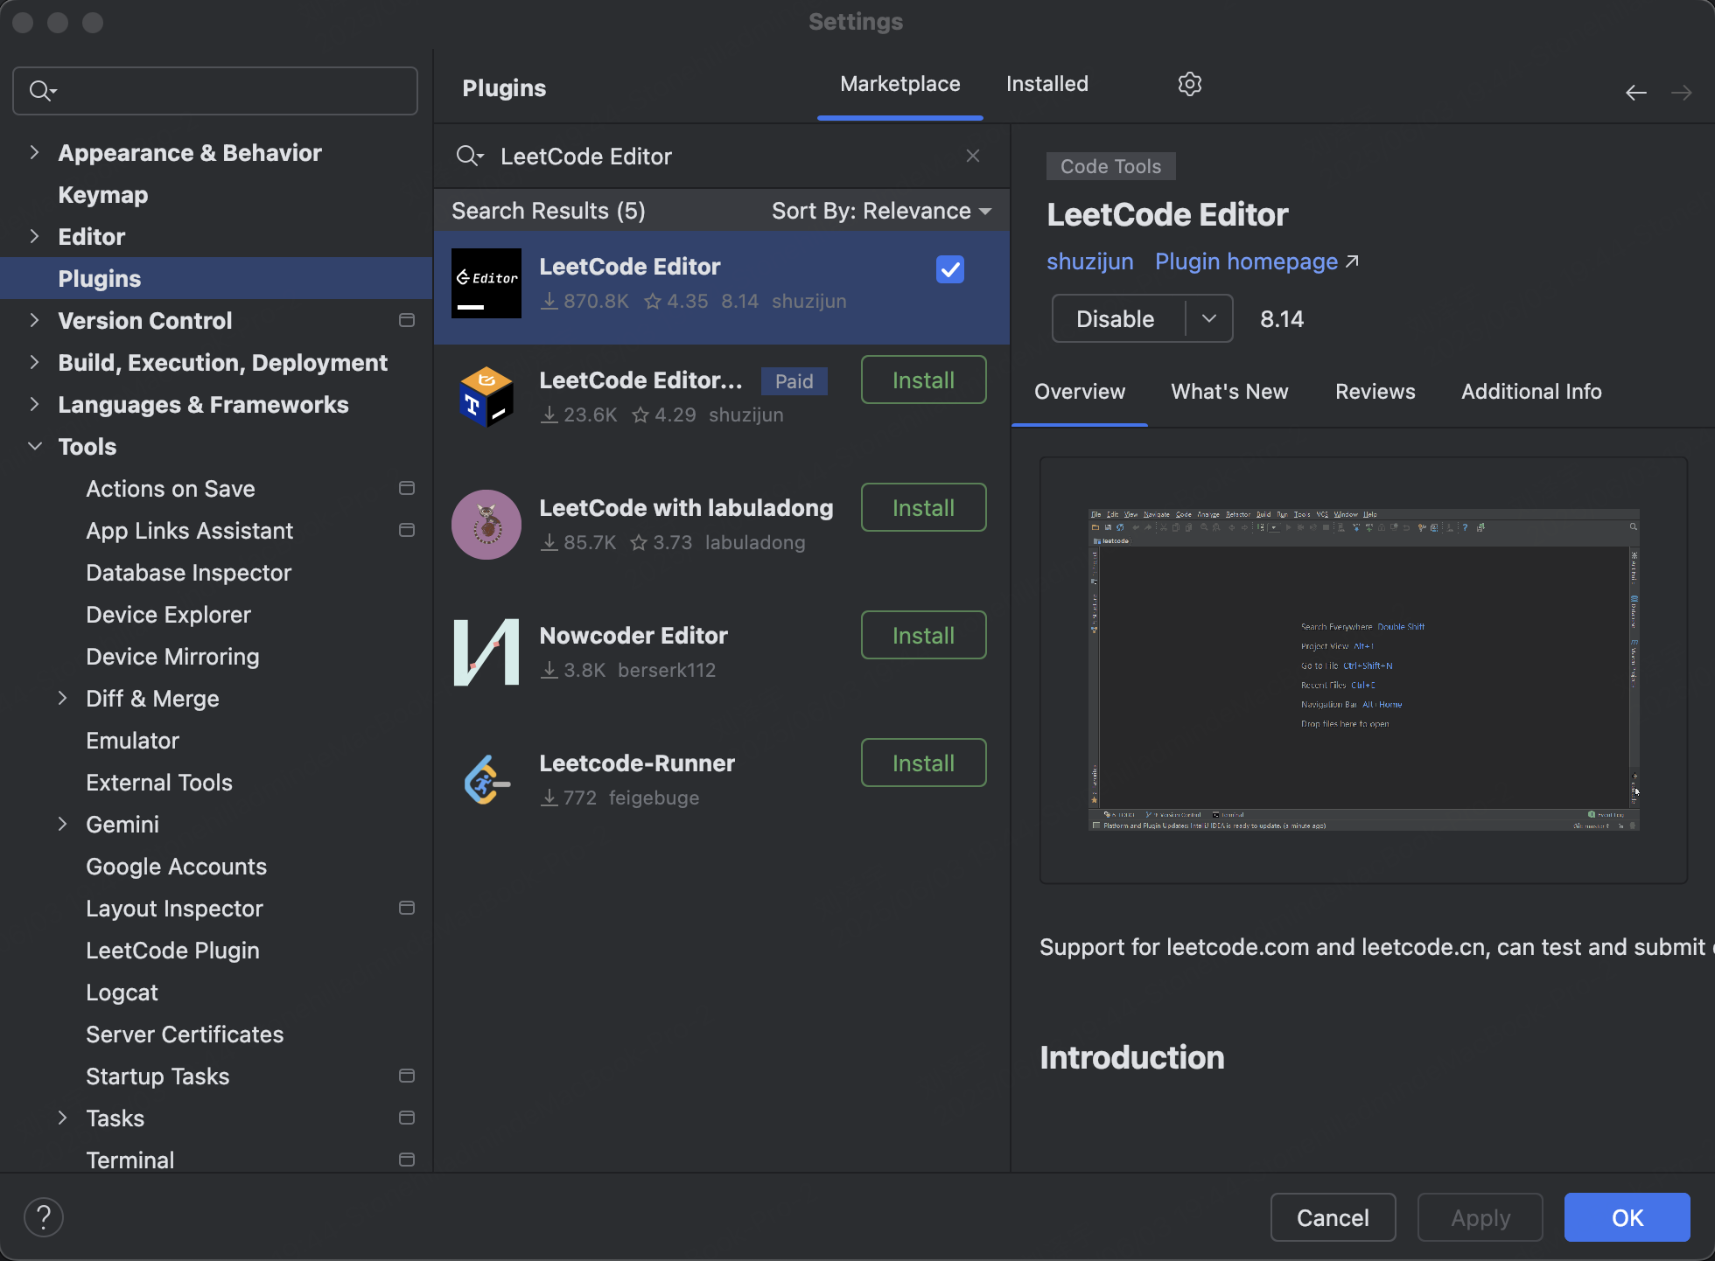Switch to the Installed tab
Screen dimensions: 1715x1261
click(1046, 84)
